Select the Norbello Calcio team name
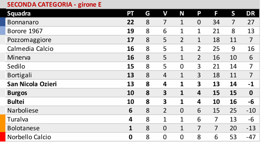Image resolution: width=261 pixels, height=143 pixels. click(29, 137)
